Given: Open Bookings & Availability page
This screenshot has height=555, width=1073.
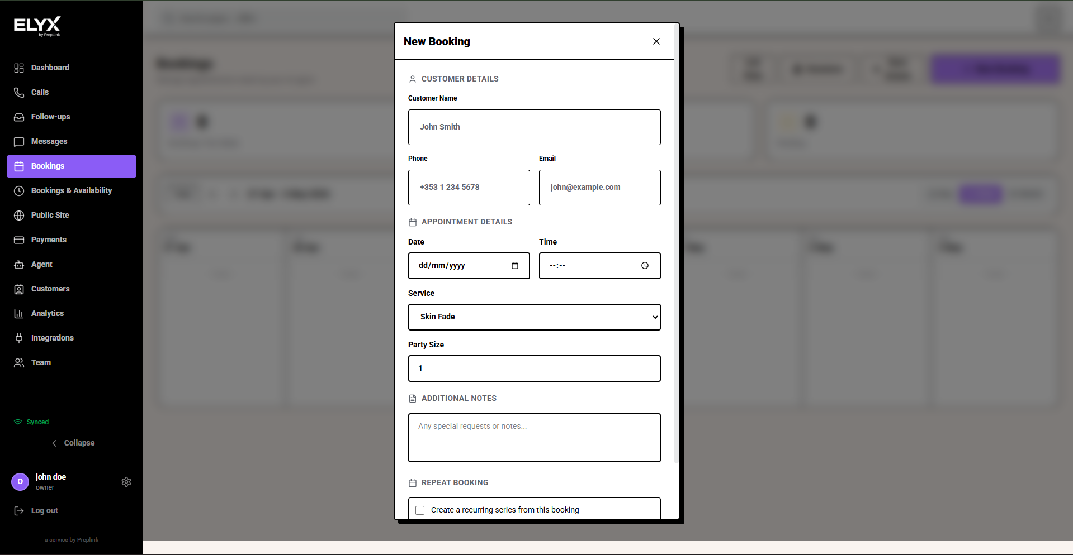Looking at the screenshot, I should click(72, 190).
